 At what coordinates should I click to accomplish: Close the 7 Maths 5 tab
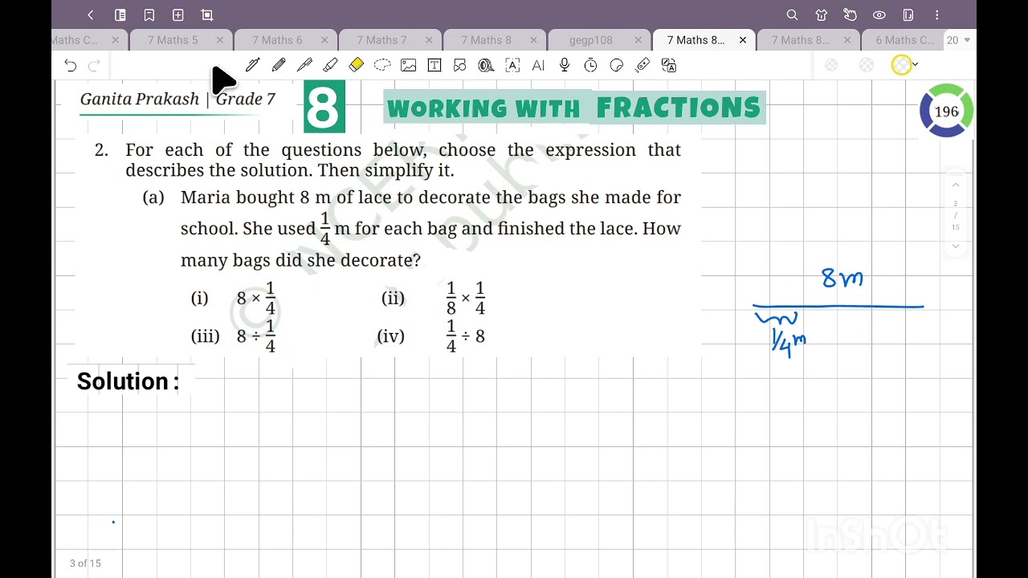(220, 40)
